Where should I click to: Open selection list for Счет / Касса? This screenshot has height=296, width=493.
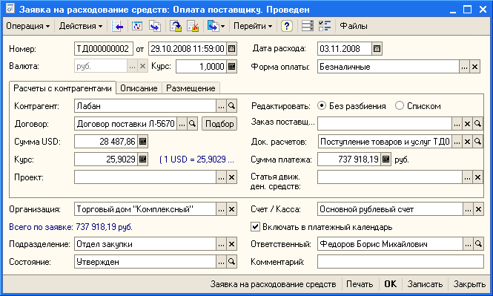pyautogui.click(x=468, y=209)
